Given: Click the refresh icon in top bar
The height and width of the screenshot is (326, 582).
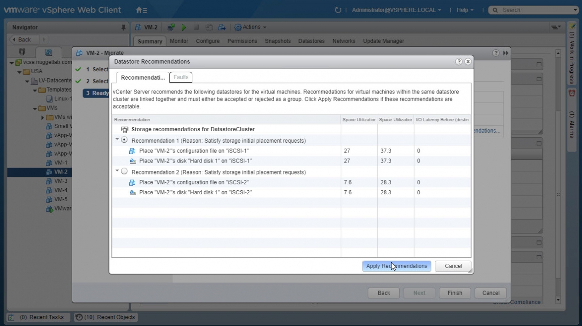Looking at the screenshot, I should [338, 10].
